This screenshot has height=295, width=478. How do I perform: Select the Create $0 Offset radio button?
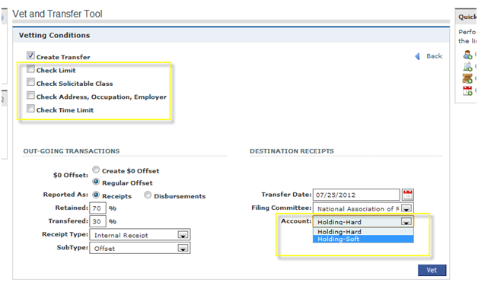click(96, 170)
